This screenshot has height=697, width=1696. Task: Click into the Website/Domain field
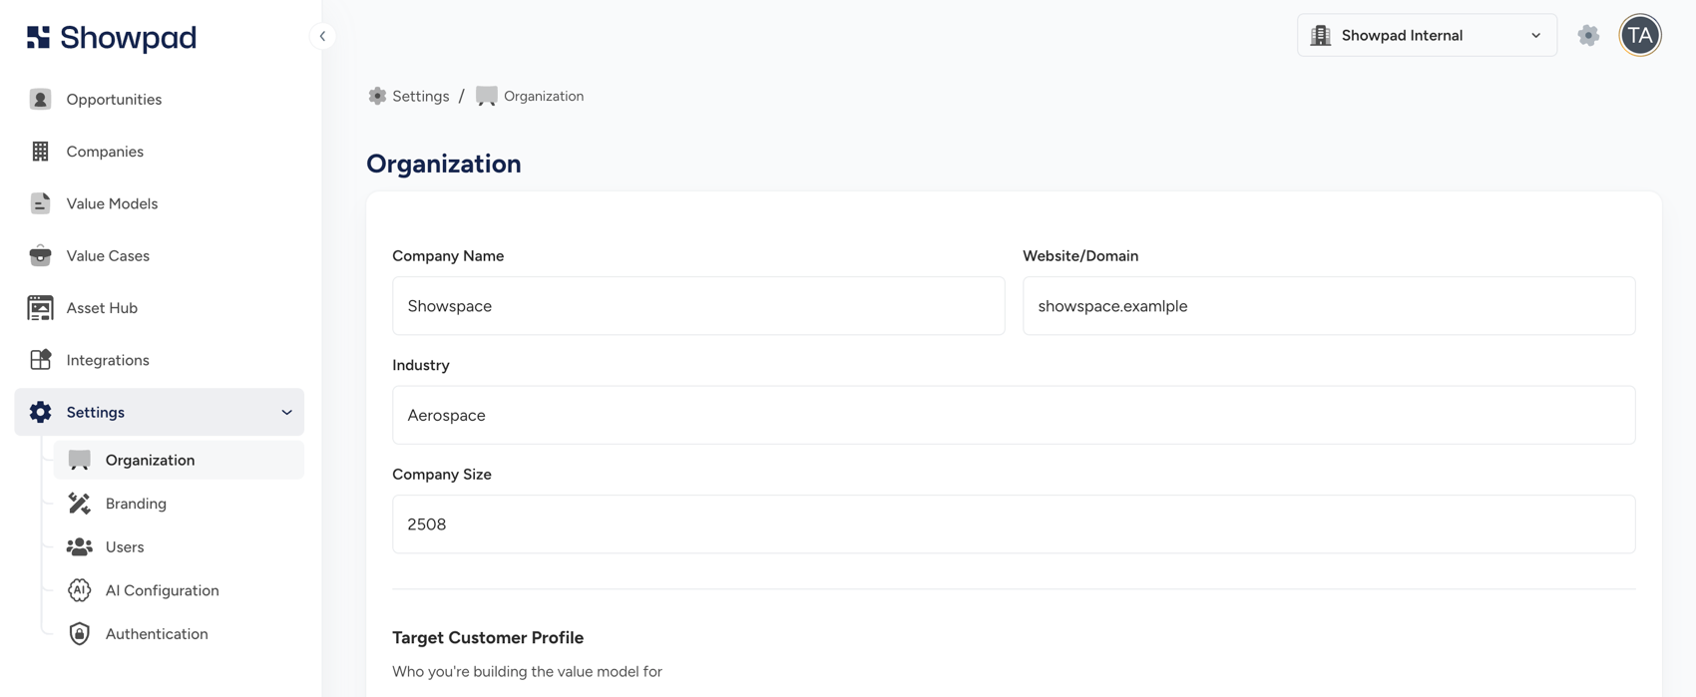click(1329, 306)
